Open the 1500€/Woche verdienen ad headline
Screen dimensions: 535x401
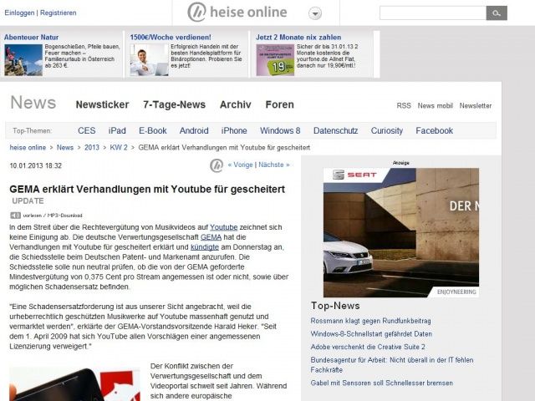click(x=171, y=37)
